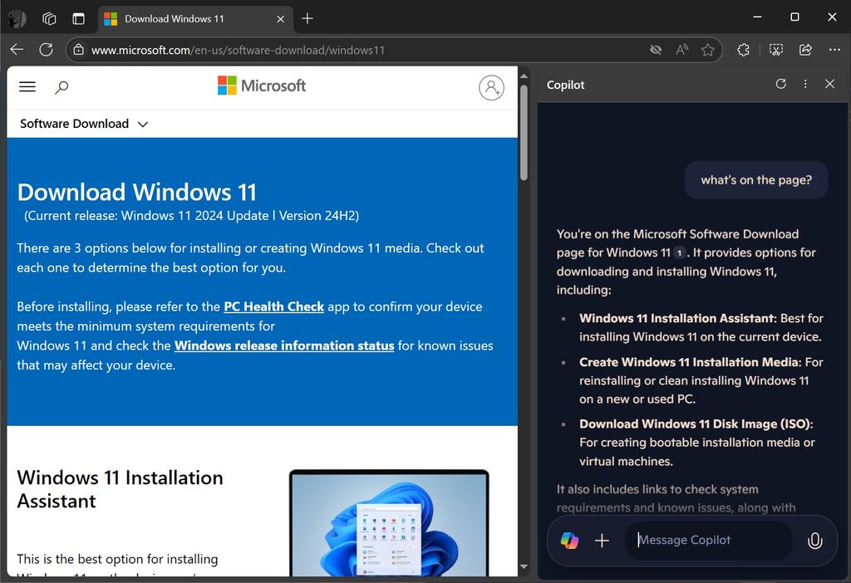Toggle the tracking prevention eye icon
Viewport: 851px width, 583px height.
pyautogui.click(x=656, y=50)
